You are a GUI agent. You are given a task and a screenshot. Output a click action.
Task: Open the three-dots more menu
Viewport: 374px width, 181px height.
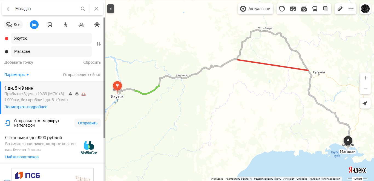351,9
